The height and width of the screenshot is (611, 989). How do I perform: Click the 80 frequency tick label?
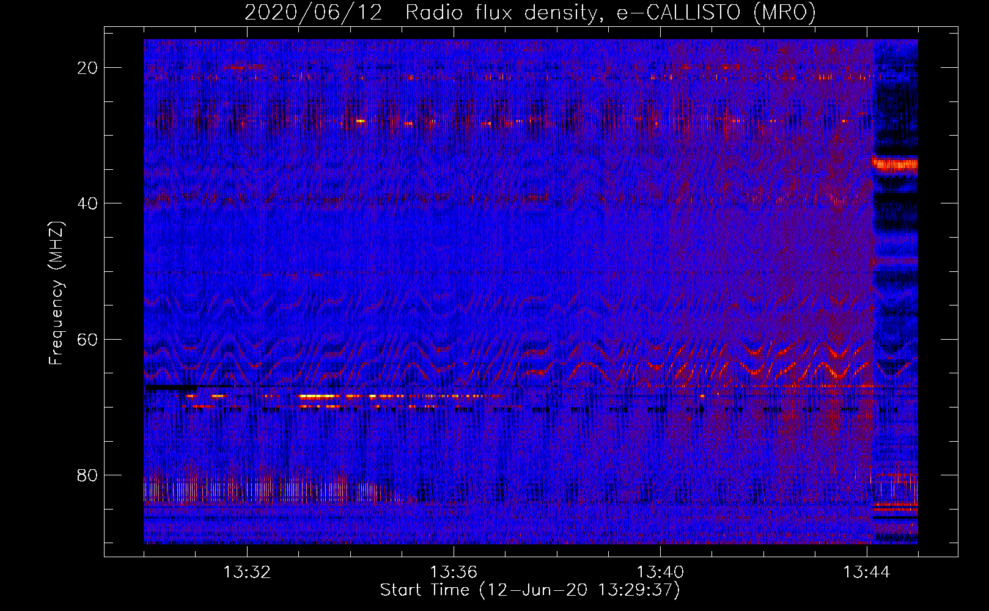click(88, 475)
